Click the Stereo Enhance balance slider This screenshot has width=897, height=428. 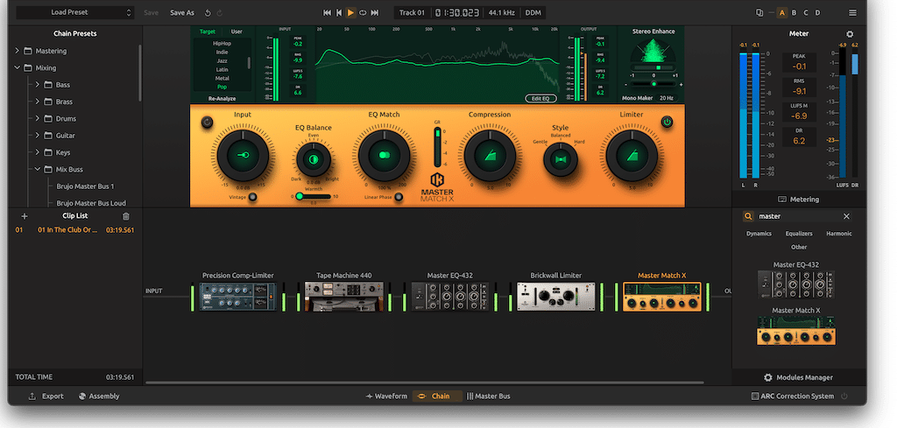tap(653, 83)
